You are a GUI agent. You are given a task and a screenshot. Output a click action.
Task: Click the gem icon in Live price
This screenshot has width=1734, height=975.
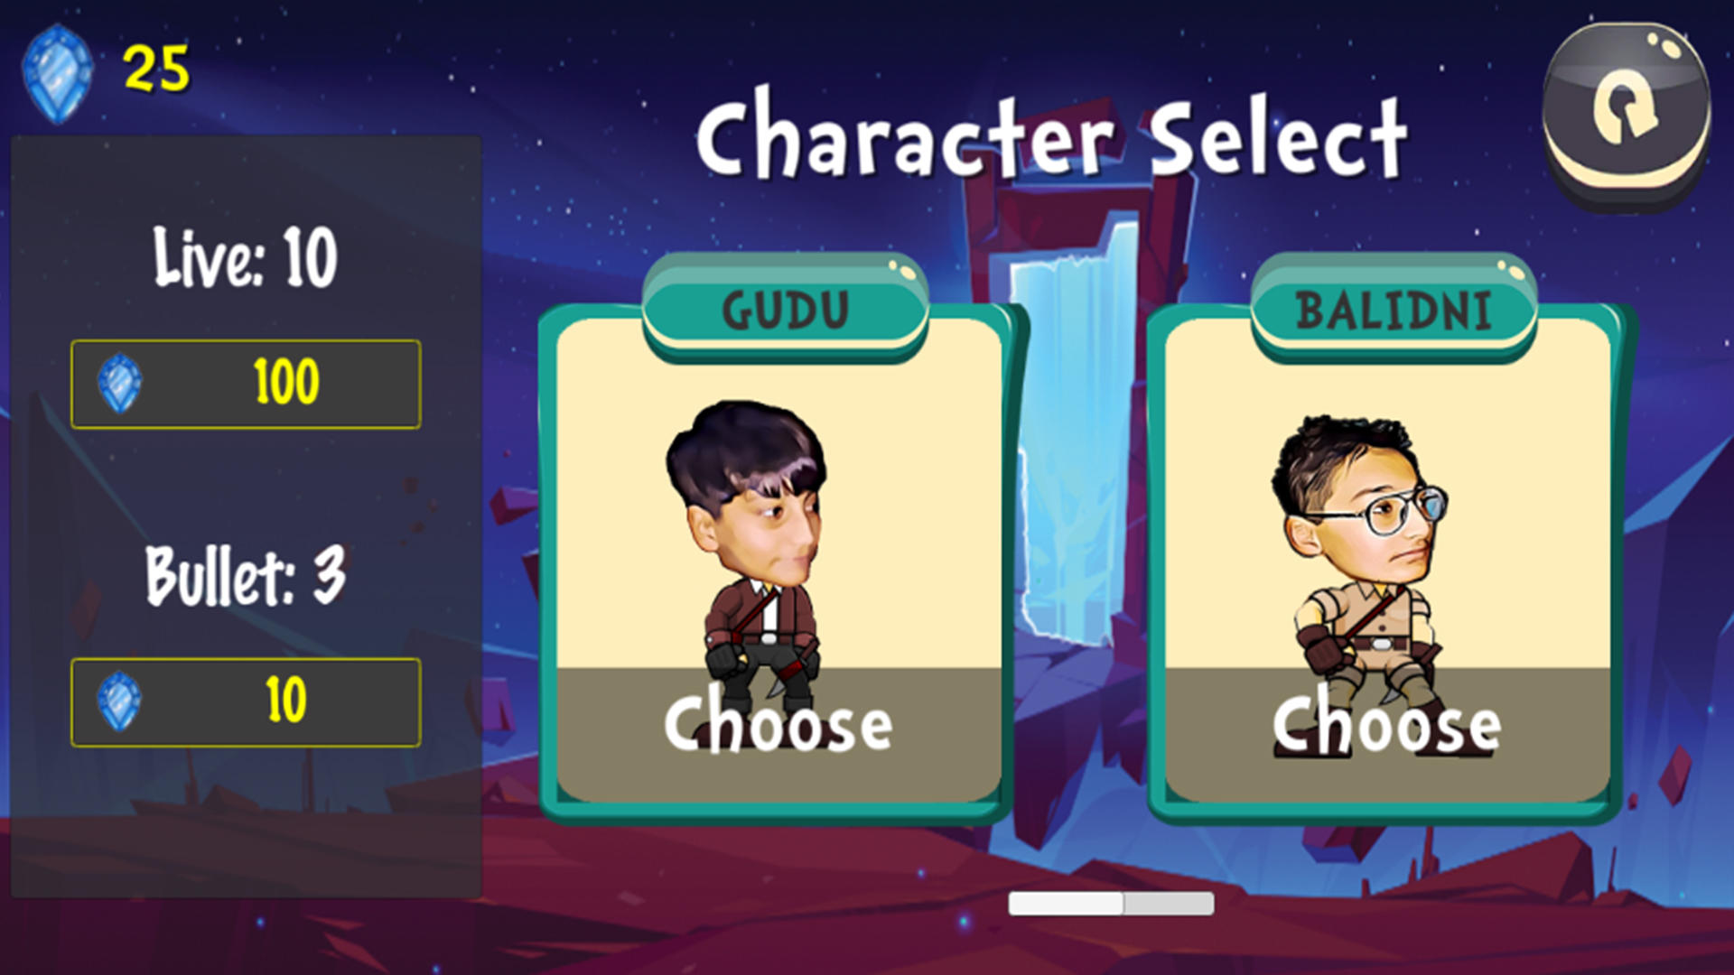point(119,384)
